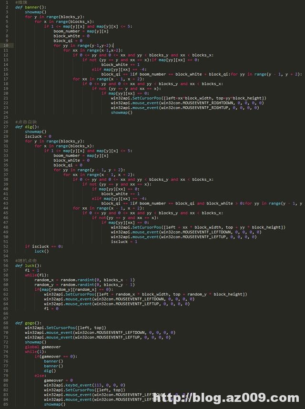305x409 pixels.
Task: Click the 'win32api.keybd_event(113, 0, 0, 0)' line
Action: [84, 385]
